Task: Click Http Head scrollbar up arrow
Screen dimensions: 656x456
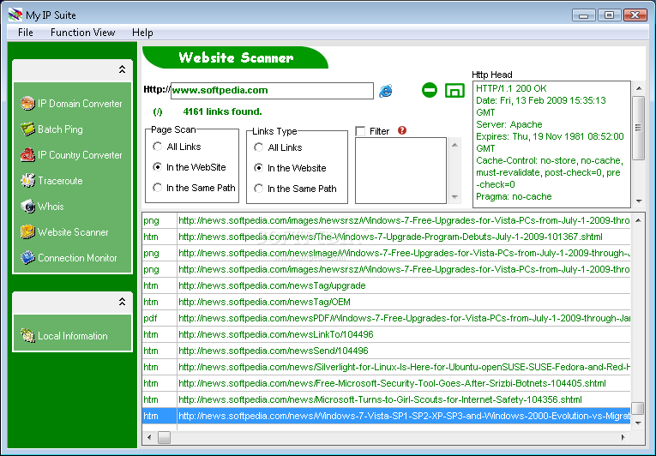Action: click(639, 87)
